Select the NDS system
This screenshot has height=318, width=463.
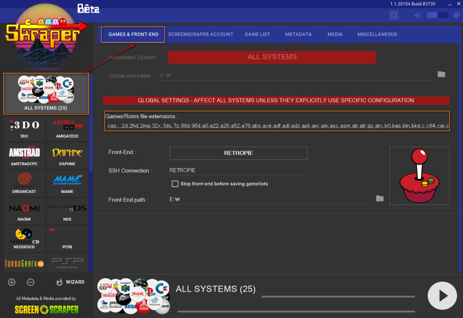click(x=67, y=212)
